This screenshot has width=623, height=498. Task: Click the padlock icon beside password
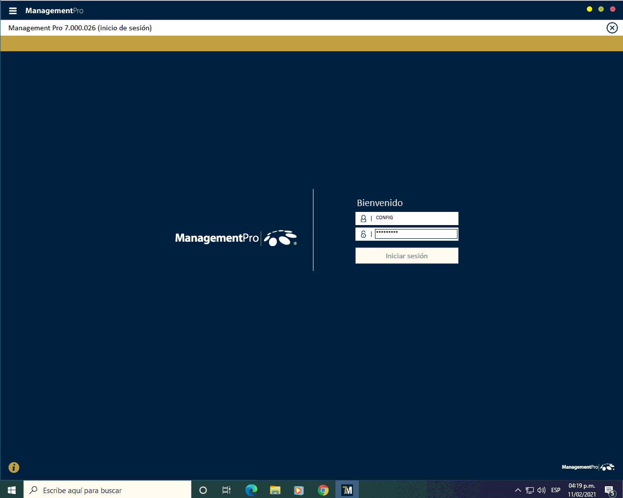pos(363,234)
